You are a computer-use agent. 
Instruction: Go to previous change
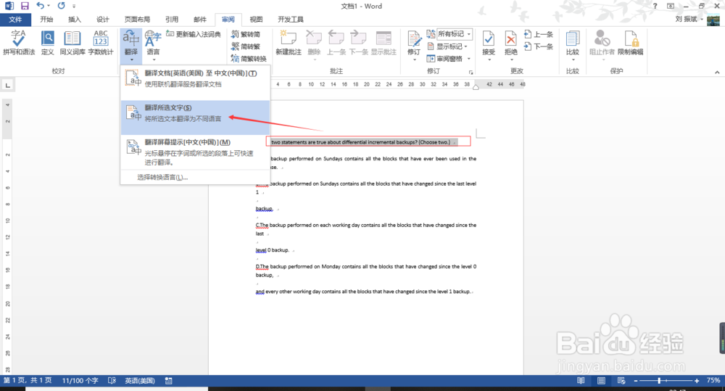[539, 34]
